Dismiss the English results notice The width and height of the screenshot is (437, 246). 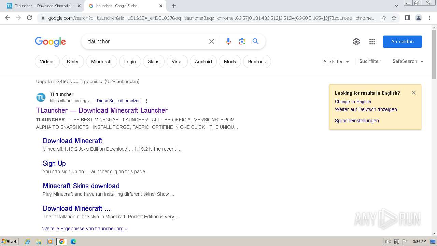(414, 93)
